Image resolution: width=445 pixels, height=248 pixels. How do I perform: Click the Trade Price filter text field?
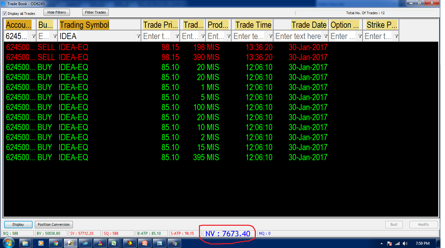pos(158,36)
